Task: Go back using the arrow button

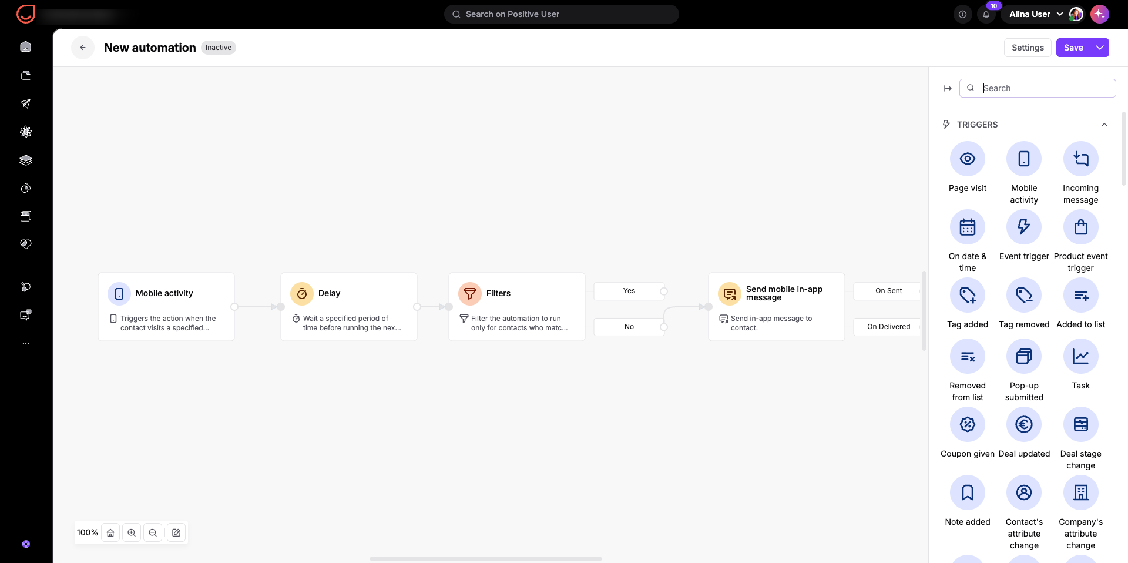Action: [83, 48]
